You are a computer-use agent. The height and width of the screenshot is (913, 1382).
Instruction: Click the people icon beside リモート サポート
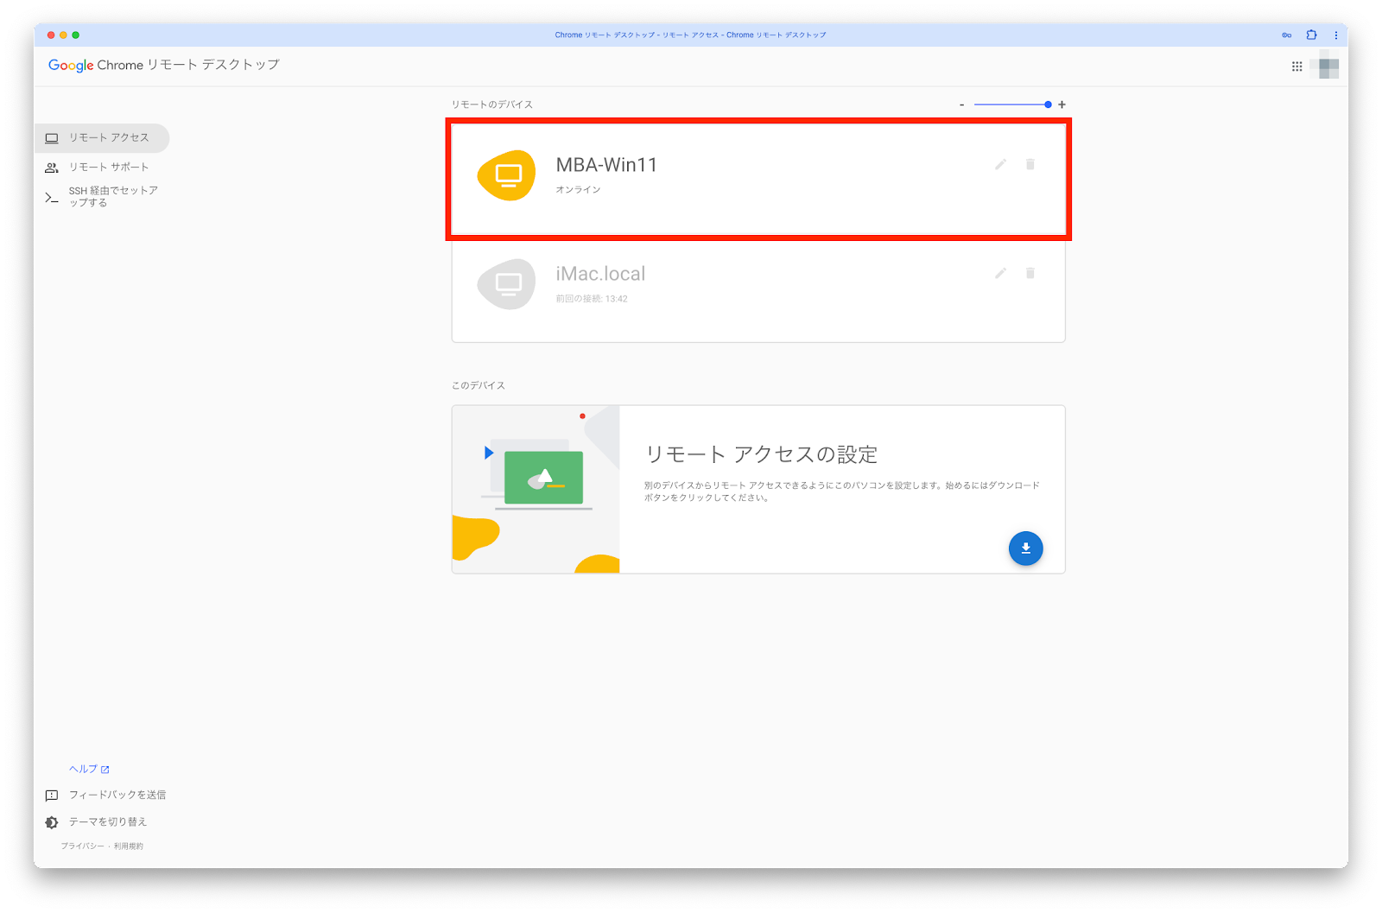click(52, 168)
